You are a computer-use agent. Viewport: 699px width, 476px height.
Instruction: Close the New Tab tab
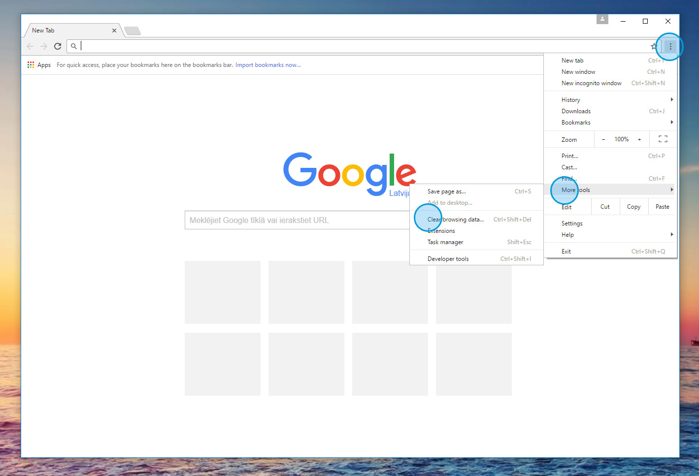click(114, 31)
